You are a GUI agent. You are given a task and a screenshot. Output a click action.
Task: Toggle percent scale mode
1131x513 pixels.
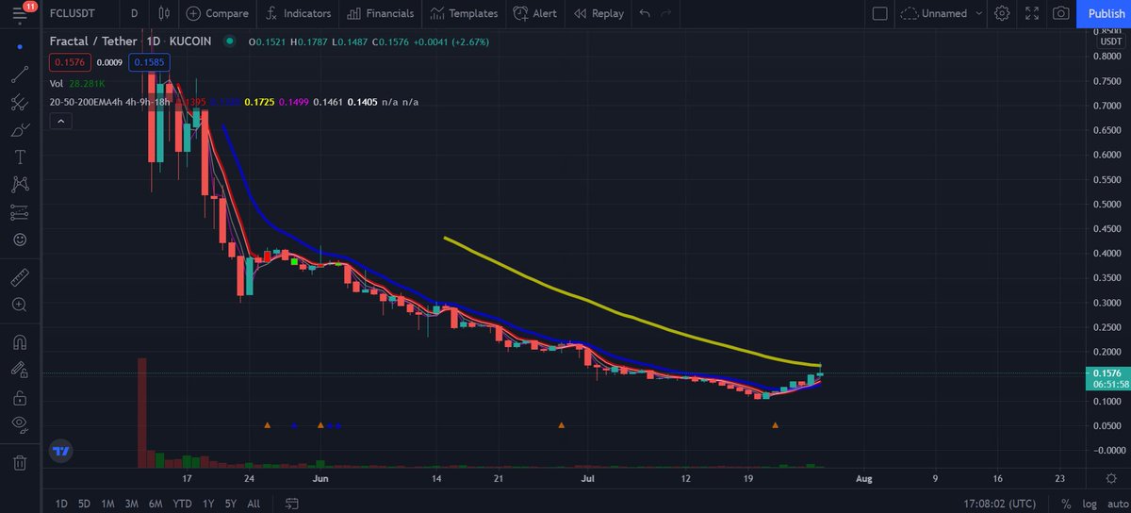pyautogui.click(x=1065, y=504)
